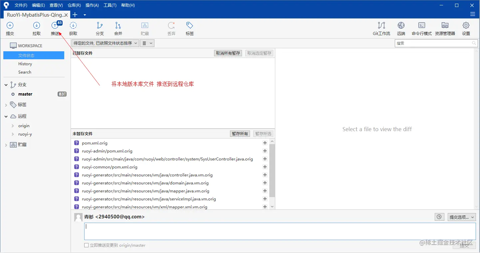Click the author avatar icon
Image resolution: width=480 pixels, height=253 pixels.
78,217
